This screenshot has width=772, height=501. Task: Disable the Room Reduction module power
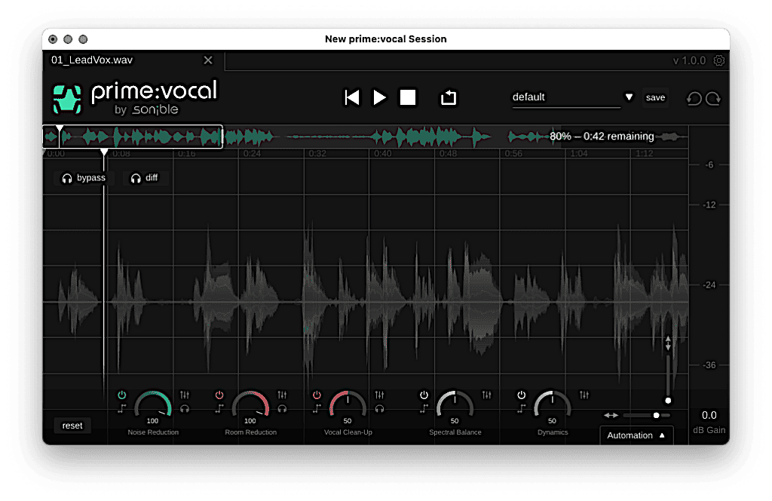point(219,395)
